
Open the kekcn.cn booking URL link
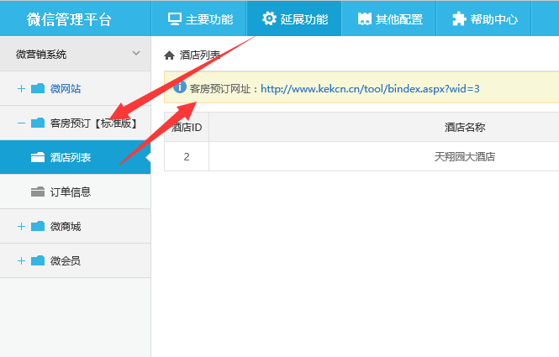pyautogui.click(x=370, y=88)
